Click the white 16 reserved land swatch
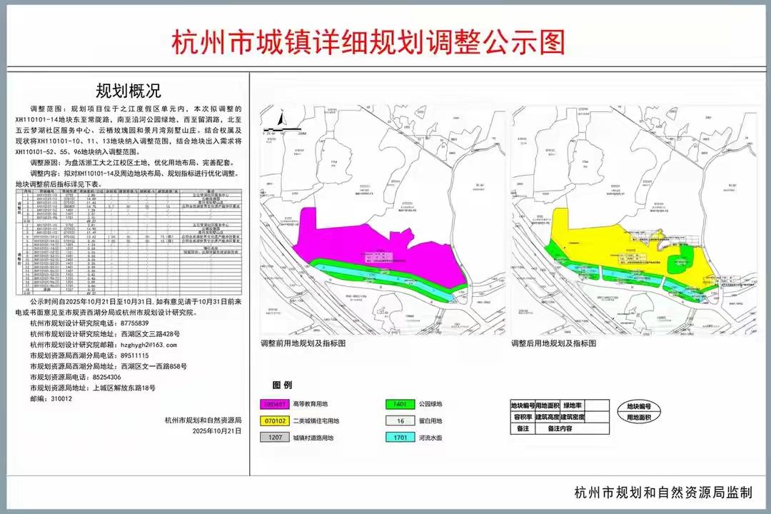Screen dimensions: 771x514 tap(400, 421)
